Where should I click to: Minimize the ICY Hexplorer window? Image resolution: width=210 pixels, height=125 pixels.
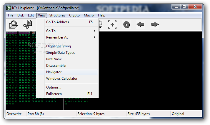pyautogui.click(x=176, y=7)
